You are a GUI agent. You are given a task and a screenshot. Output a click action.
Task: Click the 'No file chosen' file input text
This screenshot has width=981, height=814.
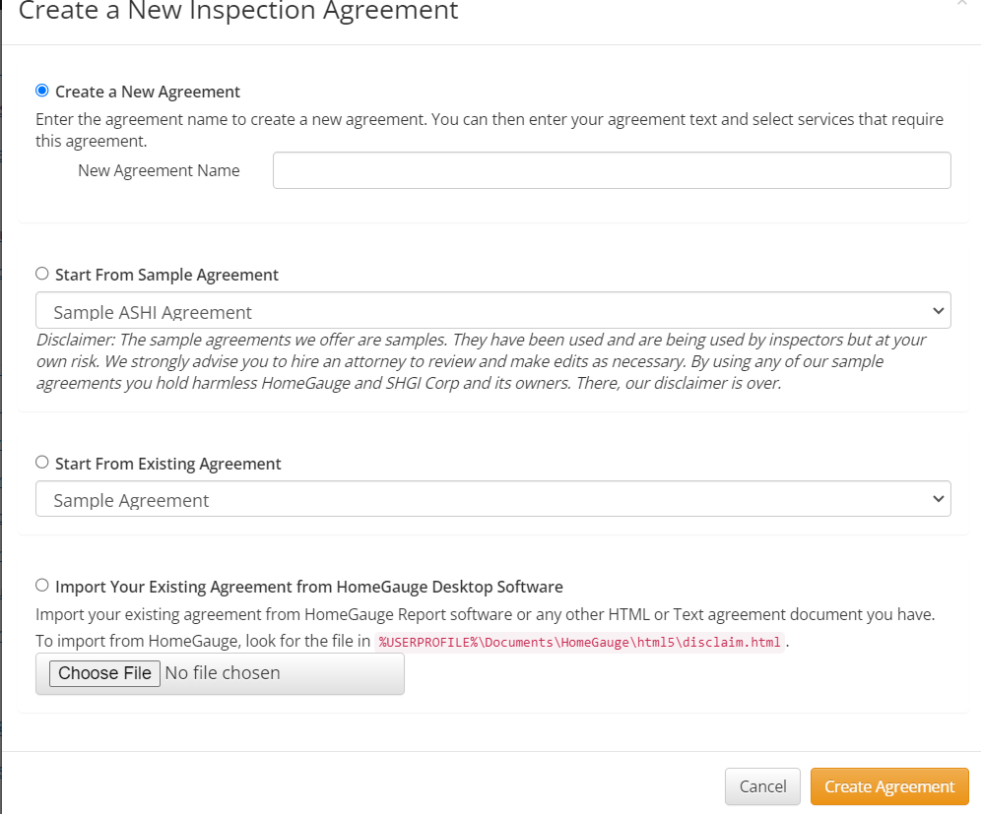[x=223, y=673]
